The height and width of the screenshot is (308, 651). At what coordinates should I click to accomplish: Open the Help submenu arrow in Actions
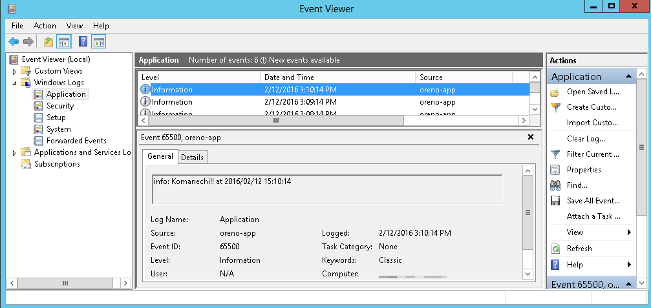coord(630,265)
